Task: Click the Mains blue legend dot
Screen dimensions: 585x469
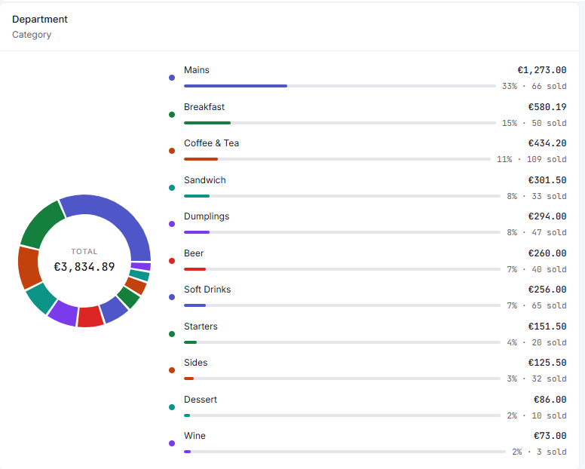Action: tap(172, 78)
